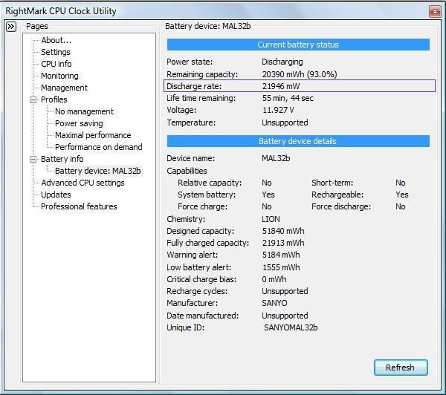Screen dimensions: 446x395
Task: Select CPU info in the tree
Action: (x=56, y=64)
